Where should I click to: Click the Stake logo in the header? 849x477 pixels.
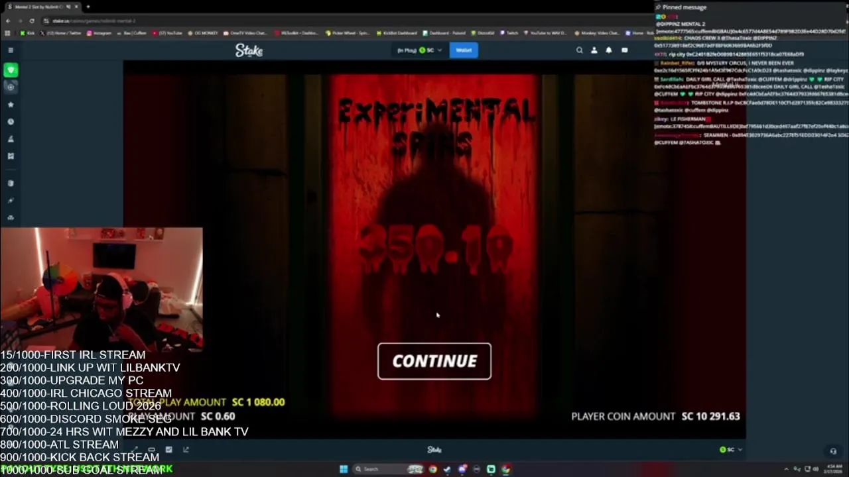tap(249, 50)
